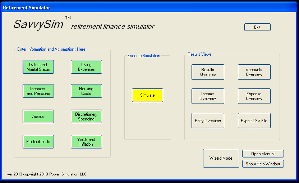The height and width of the screenshot is (183, 299).
Task: Export results with Export CSV File
Action: click(x=254, y=121)
